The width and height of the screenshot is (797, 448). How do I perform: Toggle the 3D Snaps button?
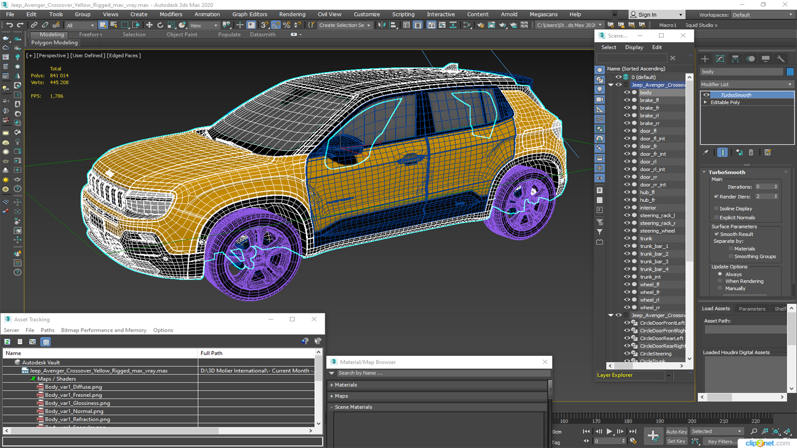coord(265,25)
